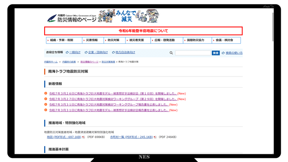Select the 被災者支援 navigation tab
The height and width of the screenshot is (162, 288).
[138, 40]
